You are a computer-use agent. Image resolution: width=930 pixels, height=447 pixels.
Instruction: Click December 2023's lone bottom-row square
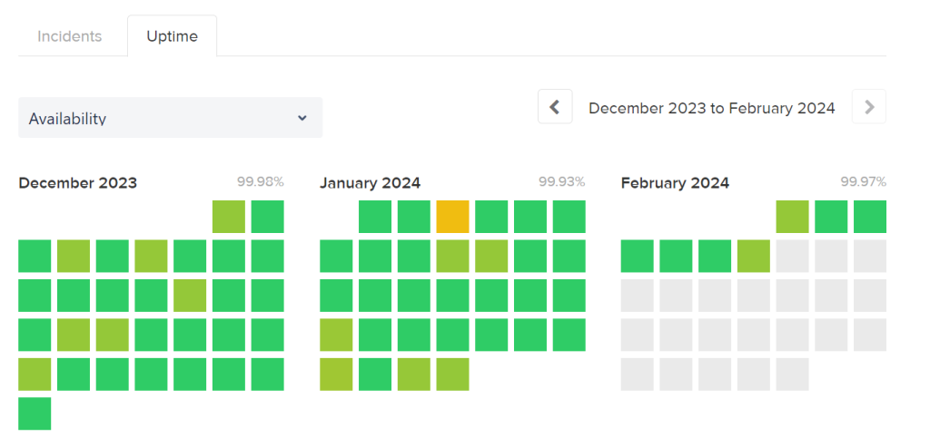(x=35, y=413)
